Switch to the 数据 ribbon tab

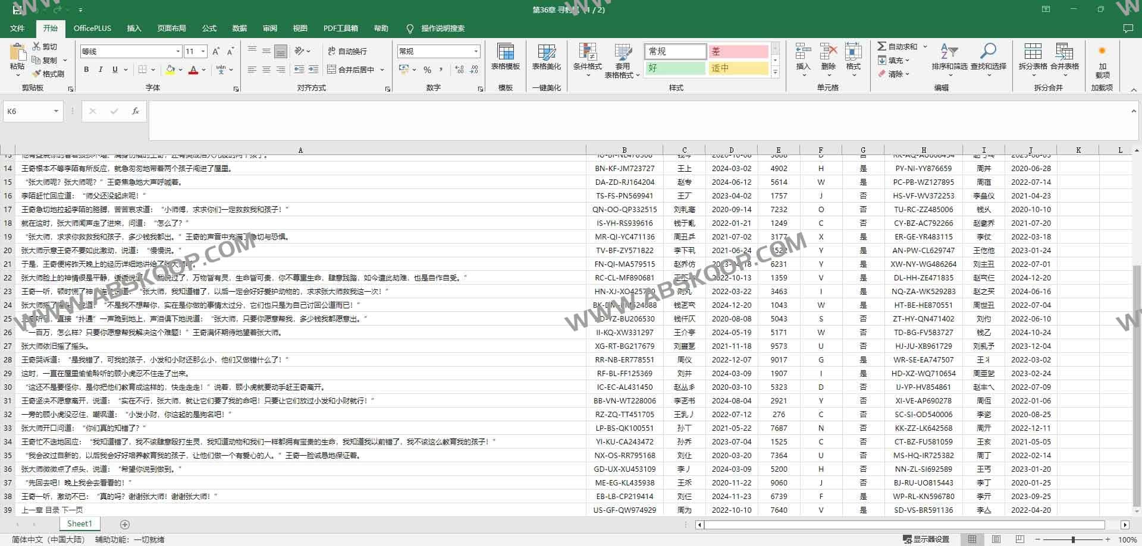point(239,28)
